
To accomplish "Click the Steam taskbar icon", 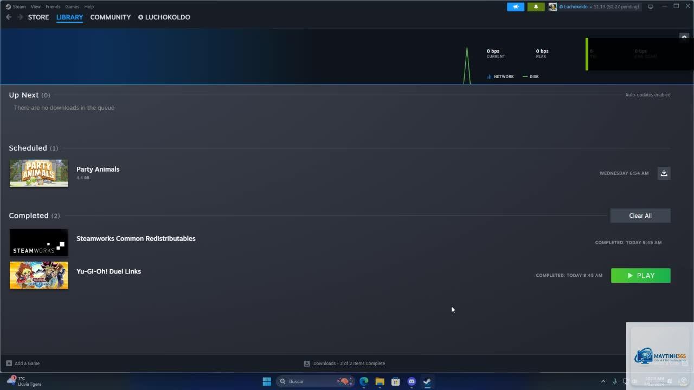I will [427, 381].
